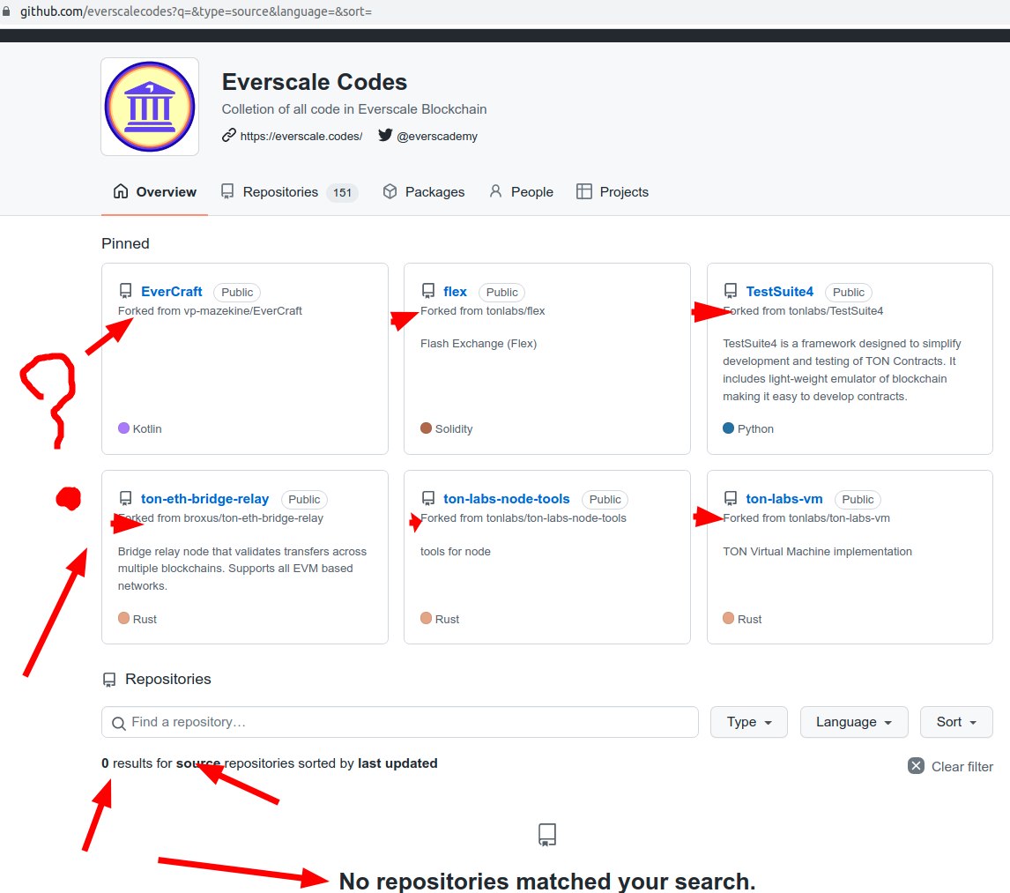The width and height of the screenshot is (1010, 893).
Task: Click the repo icon beside ton-labs-vm
Action: (730, 499)
